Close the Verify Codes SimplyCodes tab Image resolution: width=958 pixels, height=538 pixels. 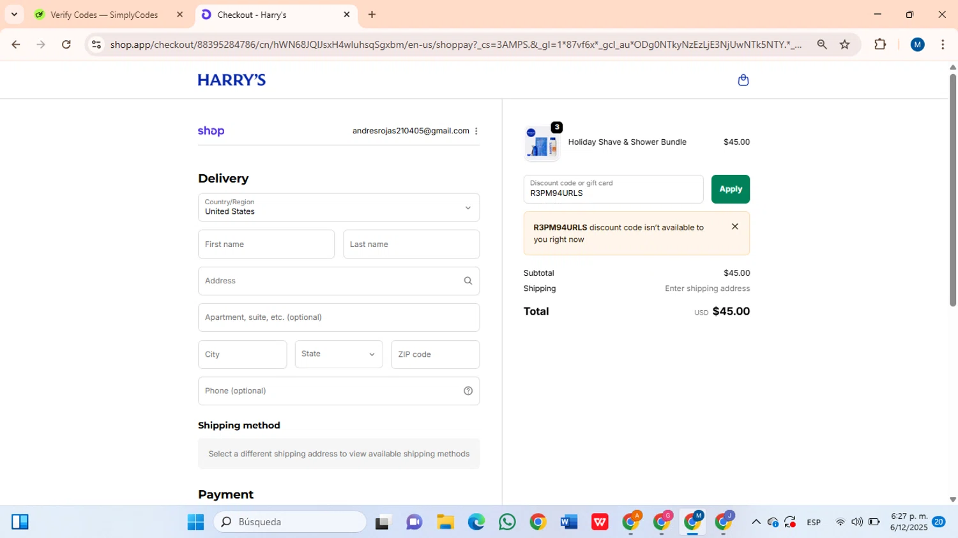179,14
